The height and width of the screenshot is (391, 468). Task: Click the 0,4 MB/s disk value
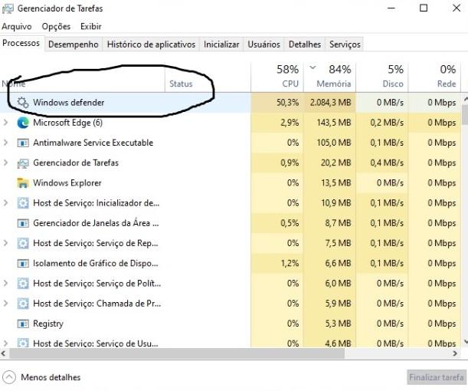[x=387, y=163]
